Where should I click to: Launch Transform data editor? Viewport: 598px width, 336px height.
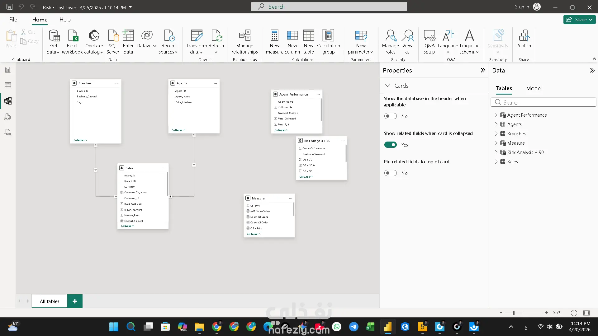pyautogui.click(x=197, y=42)
